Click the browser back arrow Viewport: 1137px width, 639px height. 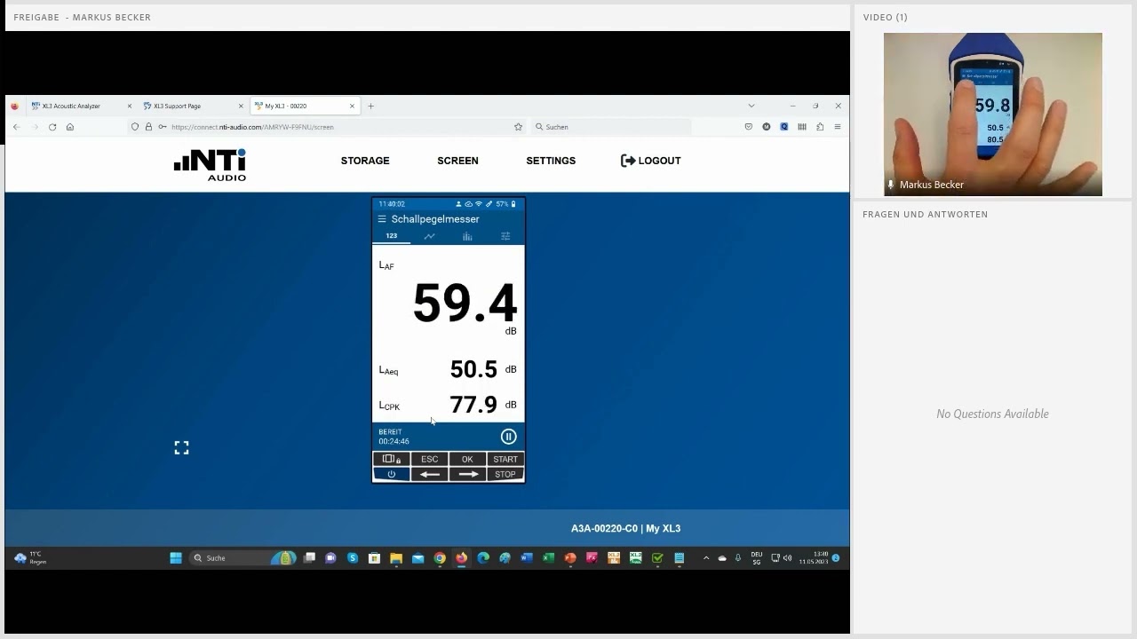(16, 127)
